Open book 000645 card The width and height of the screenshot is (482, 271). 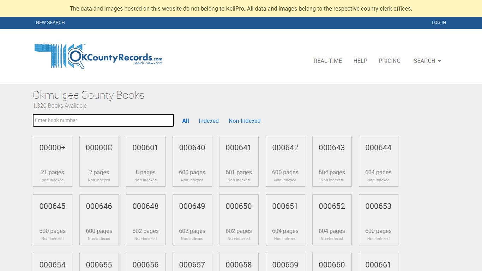point(53,220)
